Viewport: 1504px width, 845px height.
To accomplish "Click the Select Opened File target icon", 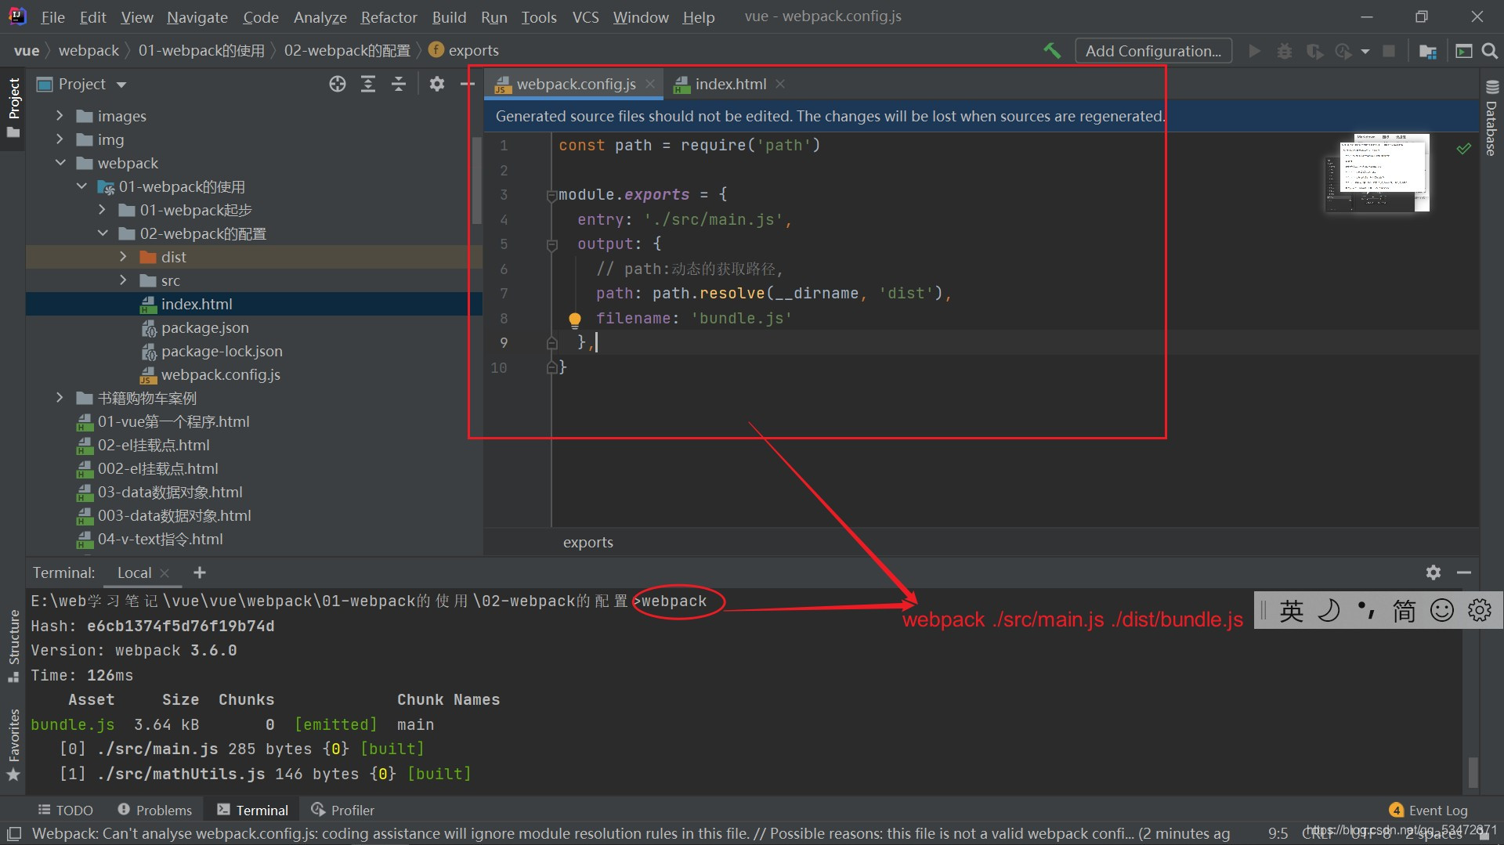I will coord(338,85).
